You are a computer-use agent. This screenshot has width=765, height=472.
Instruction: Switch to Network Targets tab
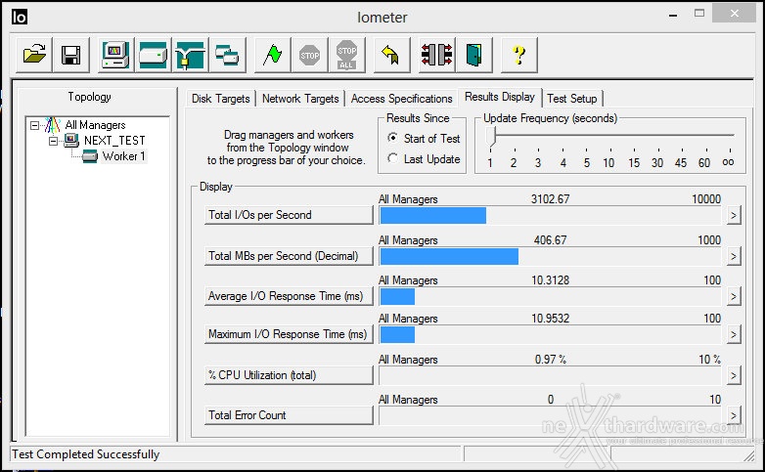tap(300, 99)
